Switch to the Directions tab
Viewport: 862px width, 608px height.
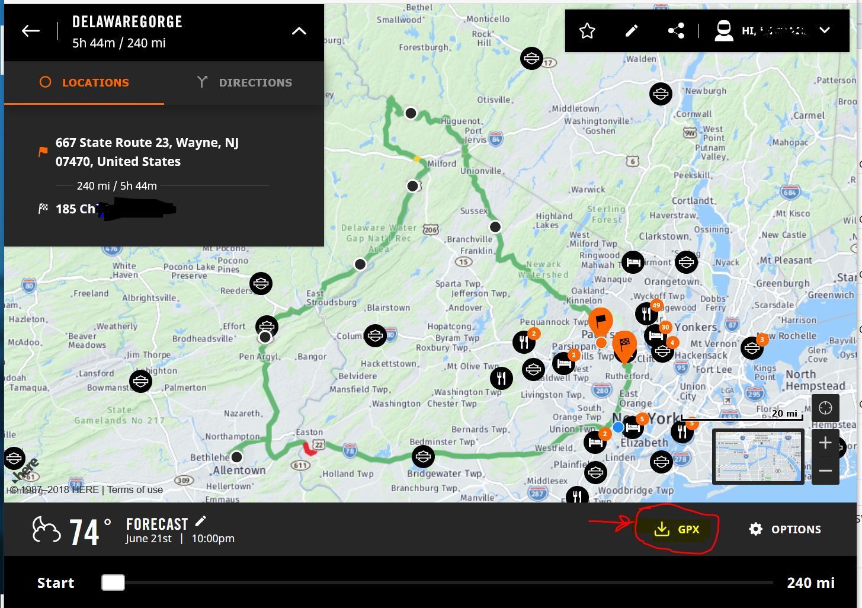point(244,82)
